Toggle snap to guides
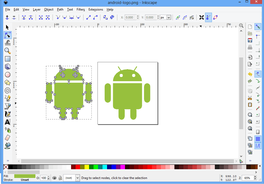The height and width of the screenshot is (184, 264). point(258,146)
